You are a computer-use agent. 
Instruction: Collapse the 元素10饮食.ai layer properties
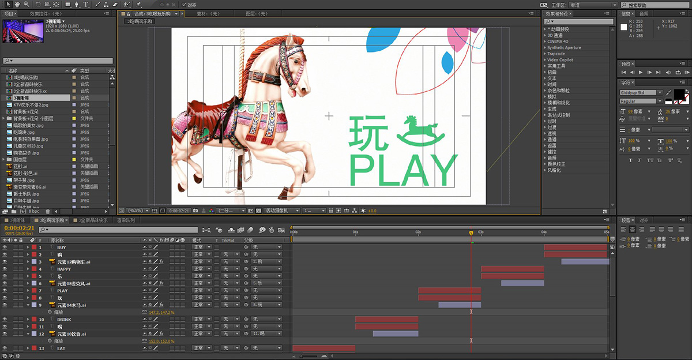click(27, 334)
